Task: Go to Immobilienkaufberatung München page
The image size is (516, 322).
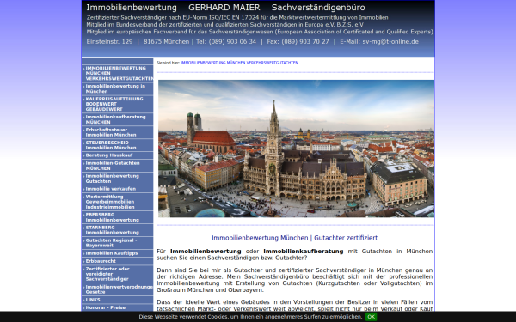Action: (x=117, y=119)
